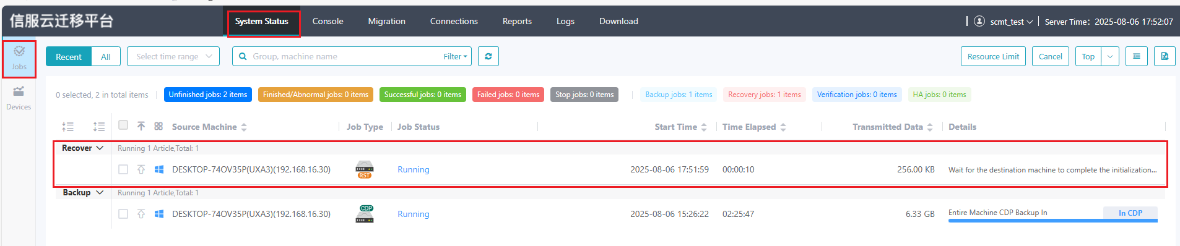Switch job list to Recent
The image size is (1180, 246).
click(x=69, y=56)
